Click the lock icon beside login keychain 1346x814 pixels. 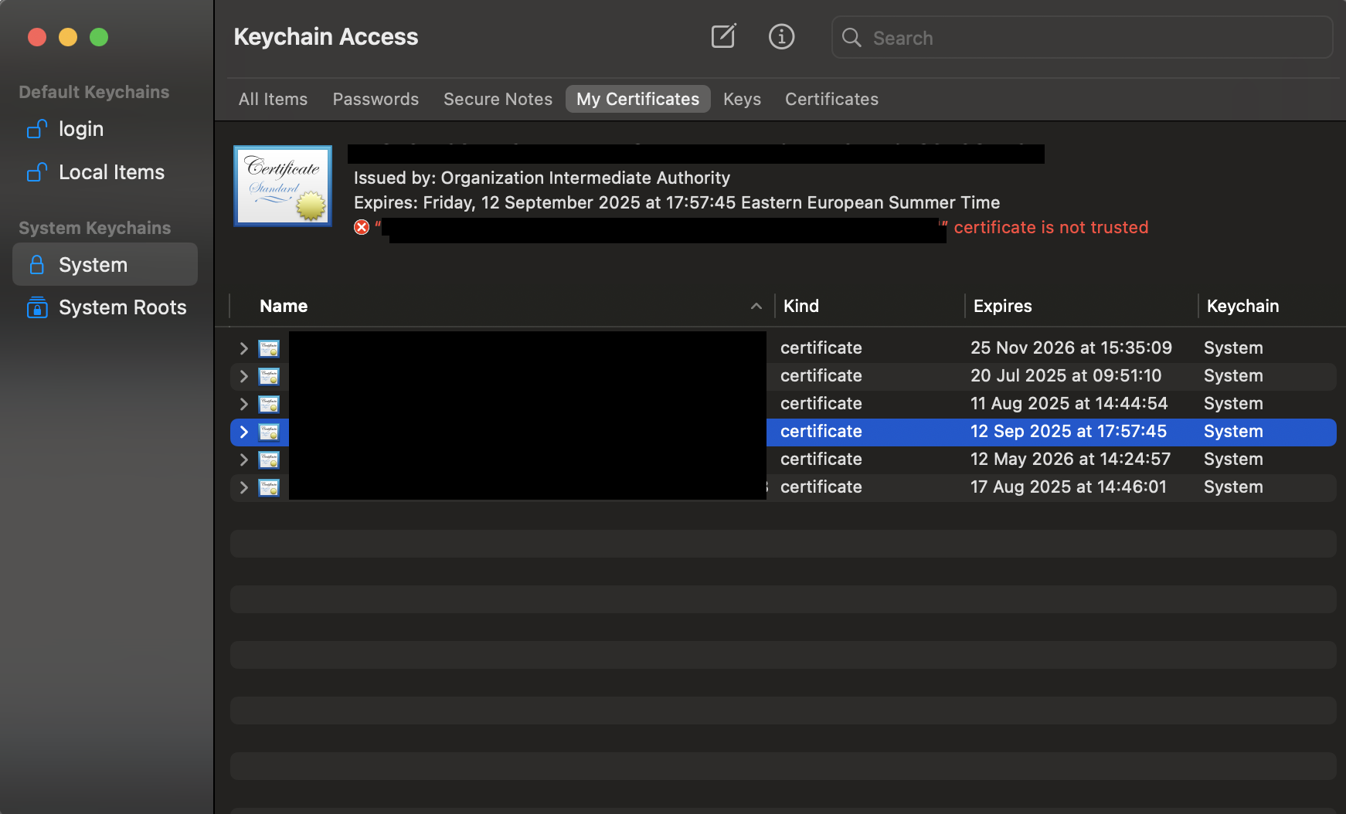(36, 129)
